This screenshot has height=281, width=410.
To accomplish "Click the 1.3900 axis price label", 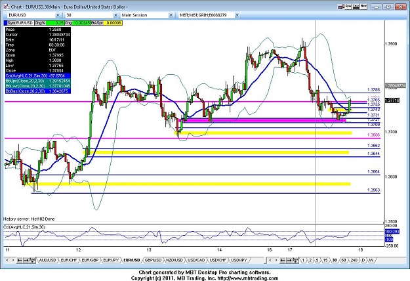I will tap(391, 44).
